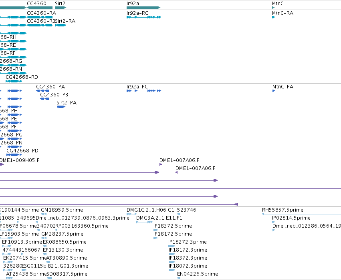Click the LP15903.5prime EST label
Image resolution: width=341 pixels, height=280 pixels.
pyautogui.click(x=19, y=234)
